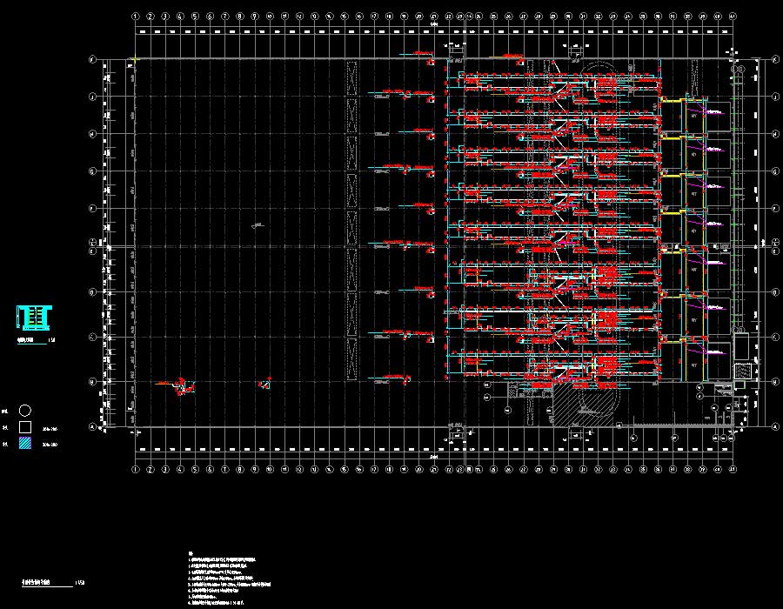This screenshot has height=609, width=783.
Task: Select the cyan section detail thumbnail
Action: [x=34, y=318]
